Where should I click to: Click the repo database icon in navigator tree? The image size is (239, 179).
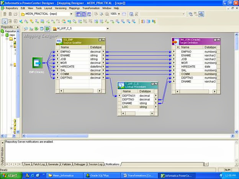[x=7, y=35]
